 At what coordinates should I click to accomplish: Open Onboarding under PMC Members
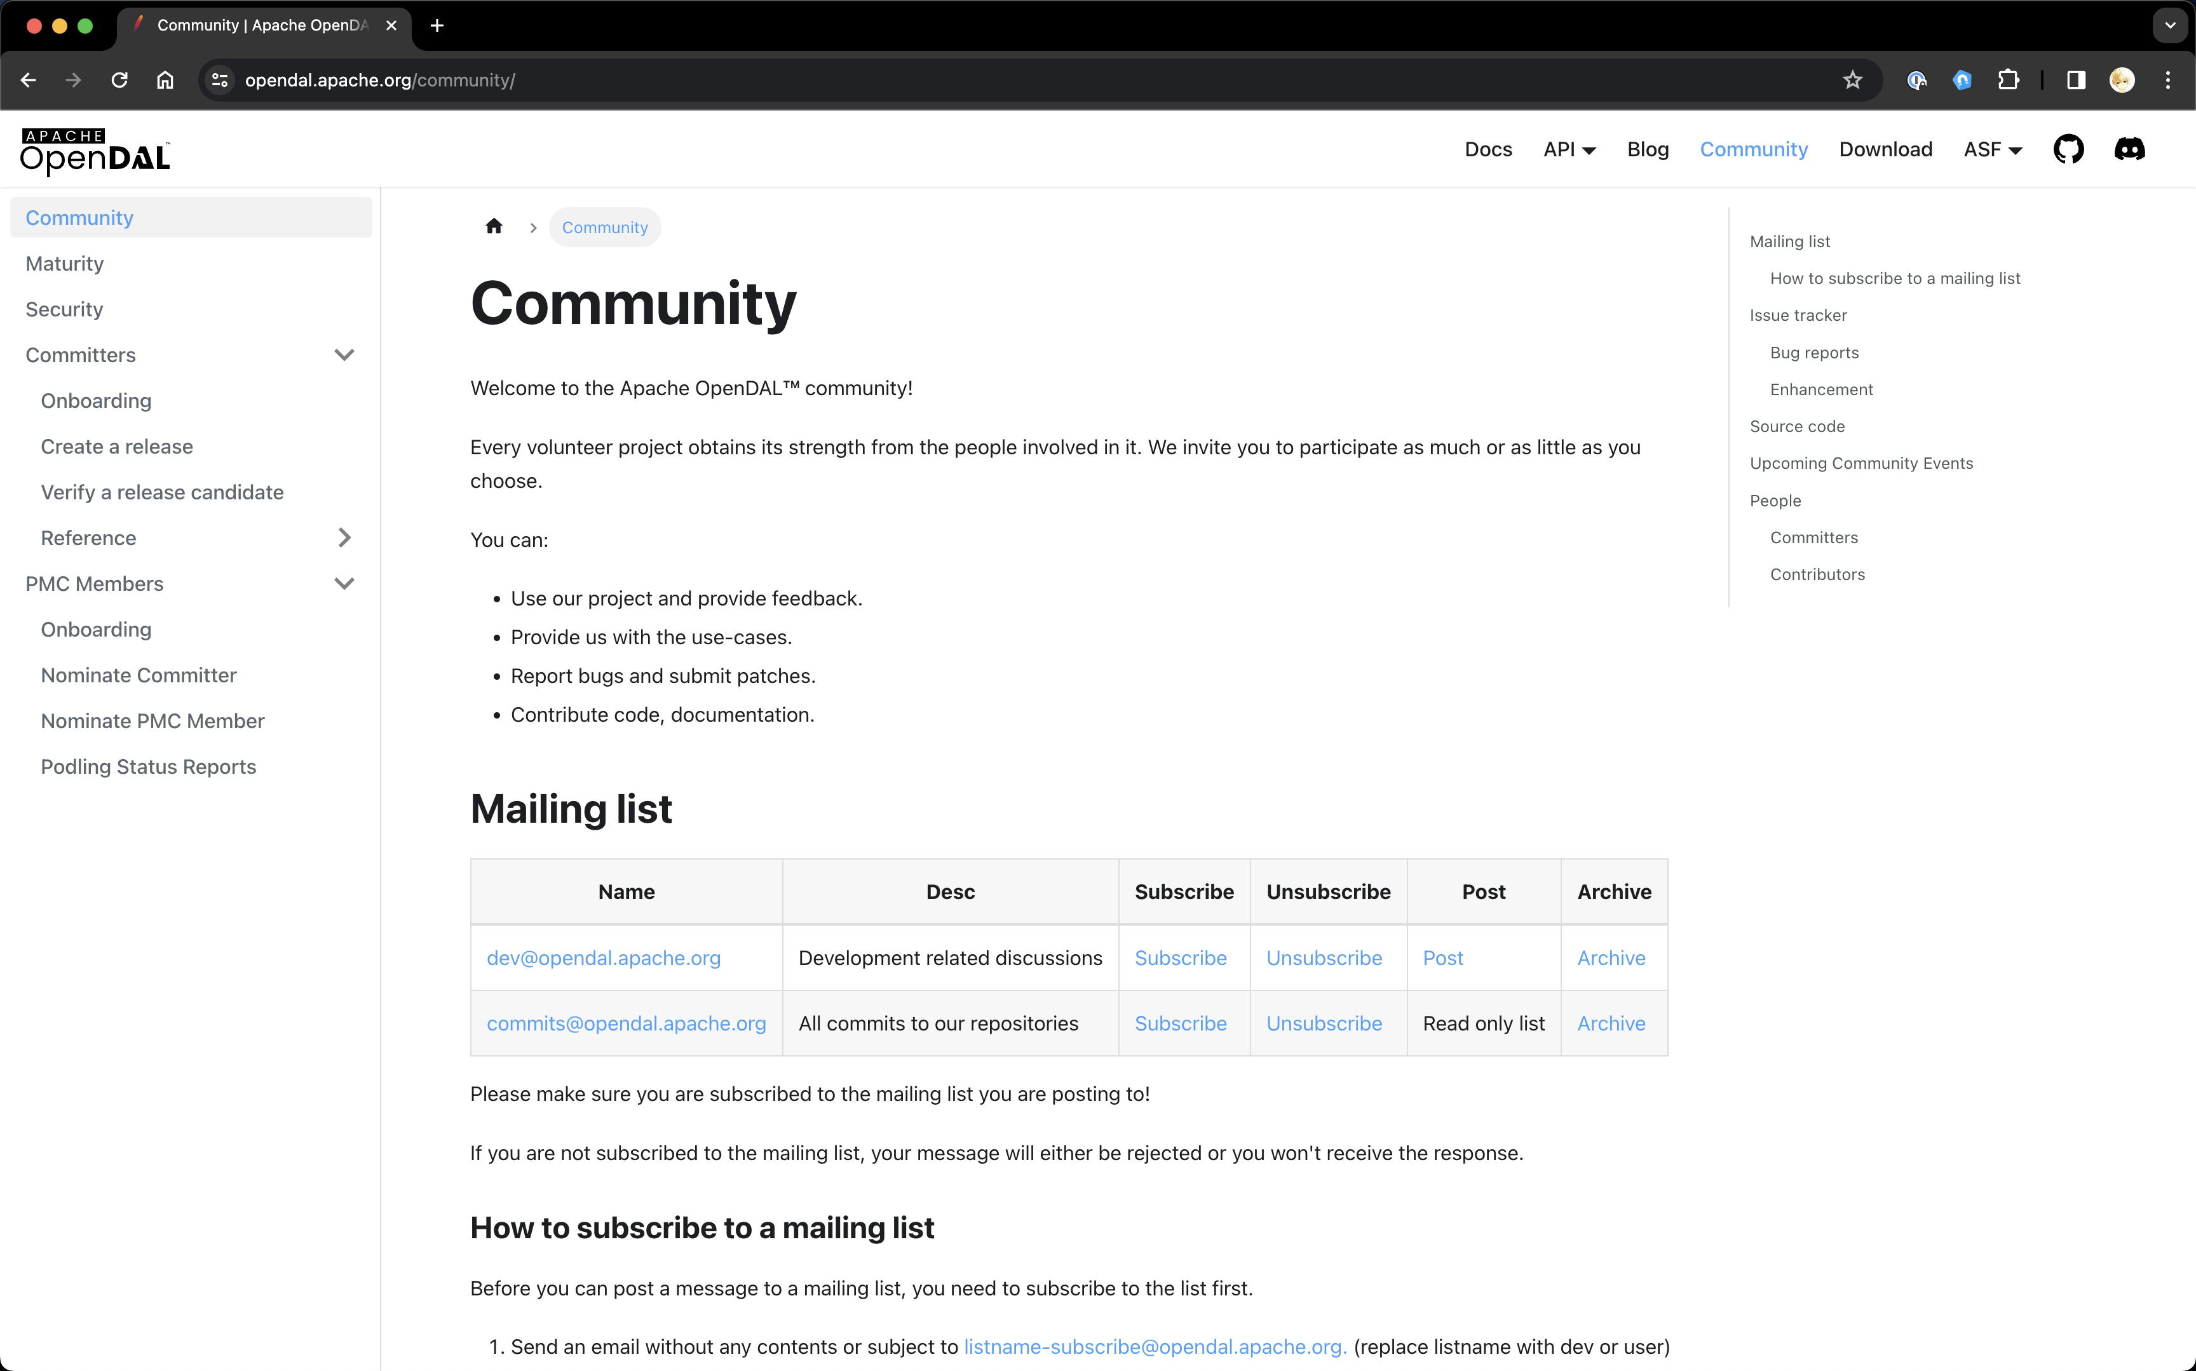pos(96,630)
